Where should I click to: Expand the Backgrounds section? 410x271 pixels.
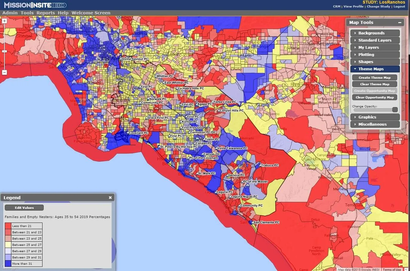click(375, 33)
